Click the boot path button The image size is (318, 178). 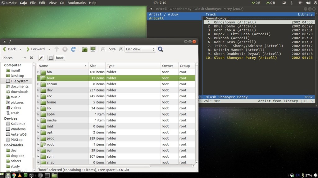tap(60, 58)
